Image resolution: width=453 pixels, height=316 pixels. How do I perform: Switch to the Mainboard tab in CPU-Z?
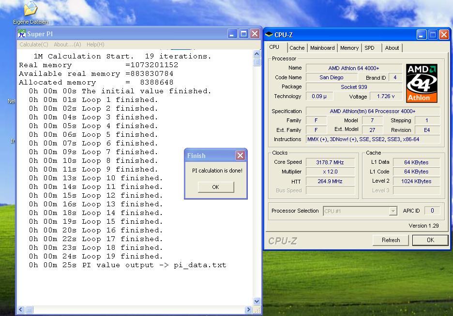pyautogui.click(x=322, y=48)
